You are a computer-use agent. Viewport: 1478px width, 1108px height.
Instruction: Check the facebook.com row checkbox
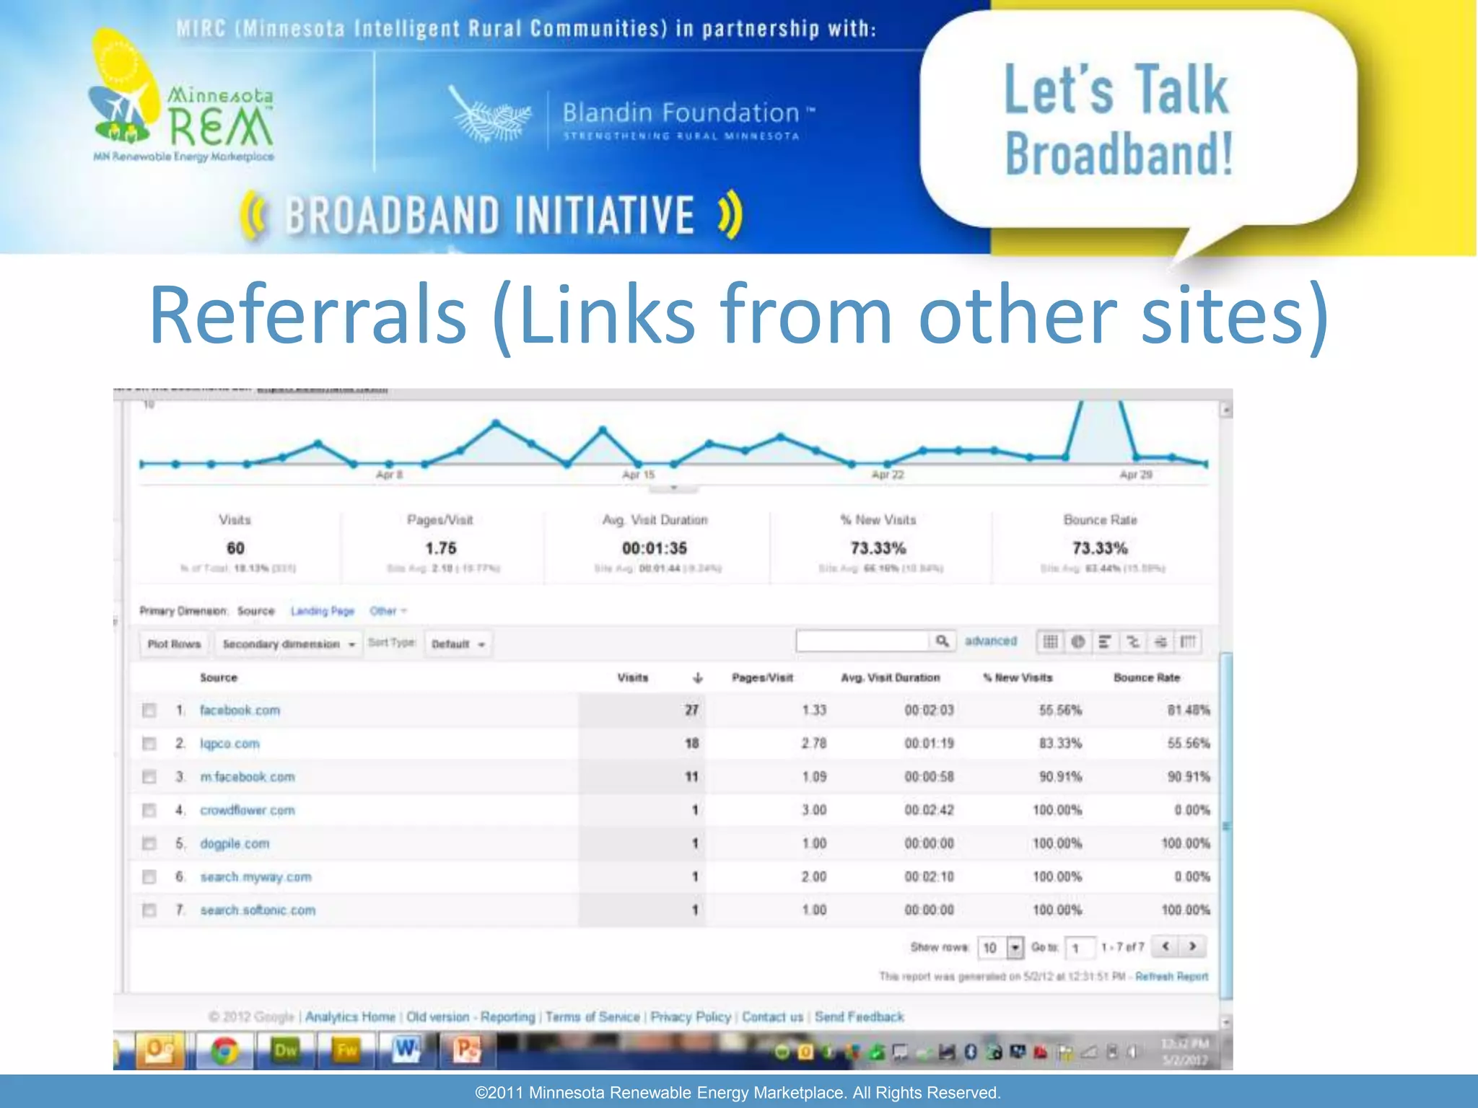tap(149, 711)
